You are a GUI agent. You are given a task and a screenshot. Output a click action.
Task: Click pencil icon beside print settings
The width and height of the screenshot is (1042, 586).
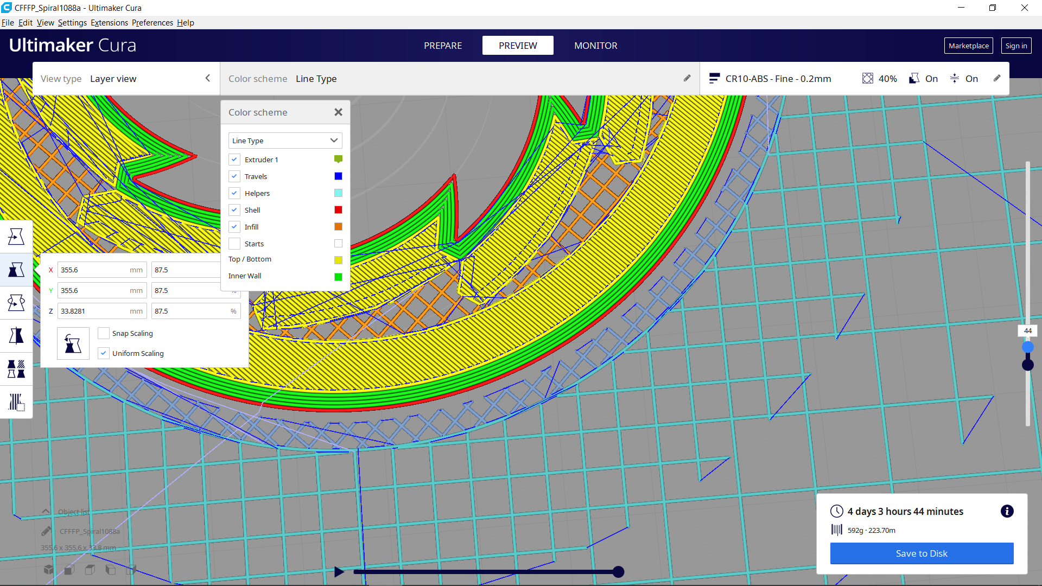point(997,78)
